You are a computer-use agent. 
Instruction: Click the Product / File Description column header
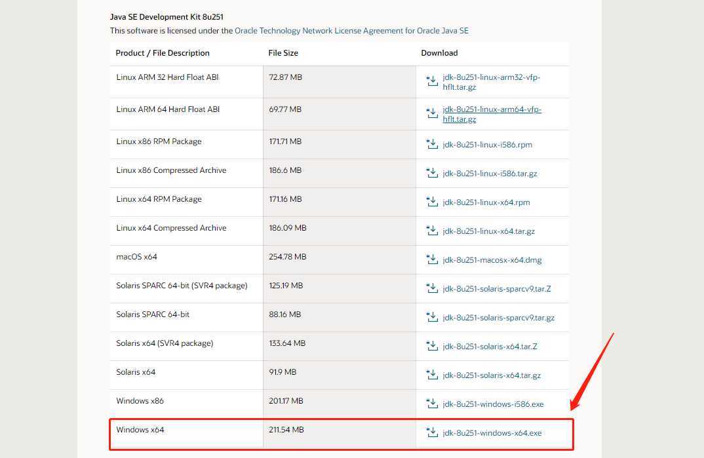[163, 53]
